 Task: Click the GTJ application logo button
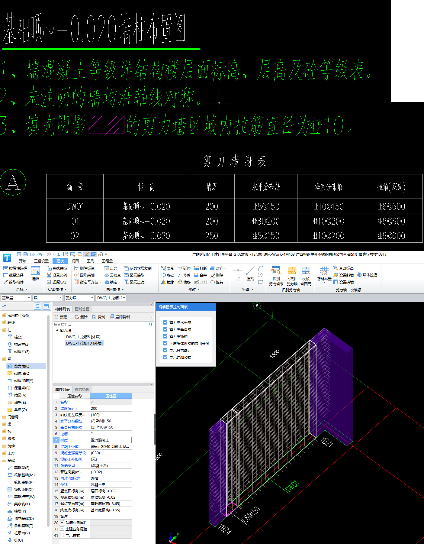click(7, 258)
